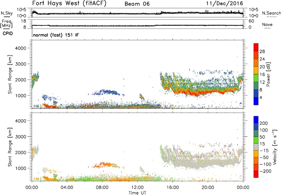This screenshot has height=195, width=281.
Task: Click the blue scatter patch near 08:00 in power panel
Action: point(107,92)
